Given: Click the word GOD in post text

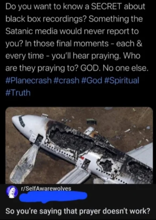Looking at the screenshot, I should click(x=90, y=68).
